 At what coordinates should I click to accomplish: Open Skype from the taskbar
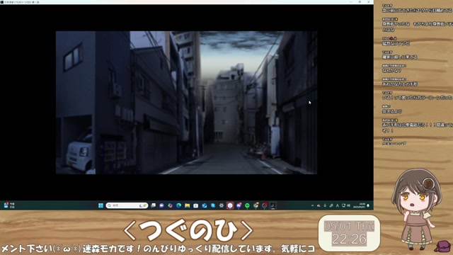pyautogui.click(x=213, y=205)
